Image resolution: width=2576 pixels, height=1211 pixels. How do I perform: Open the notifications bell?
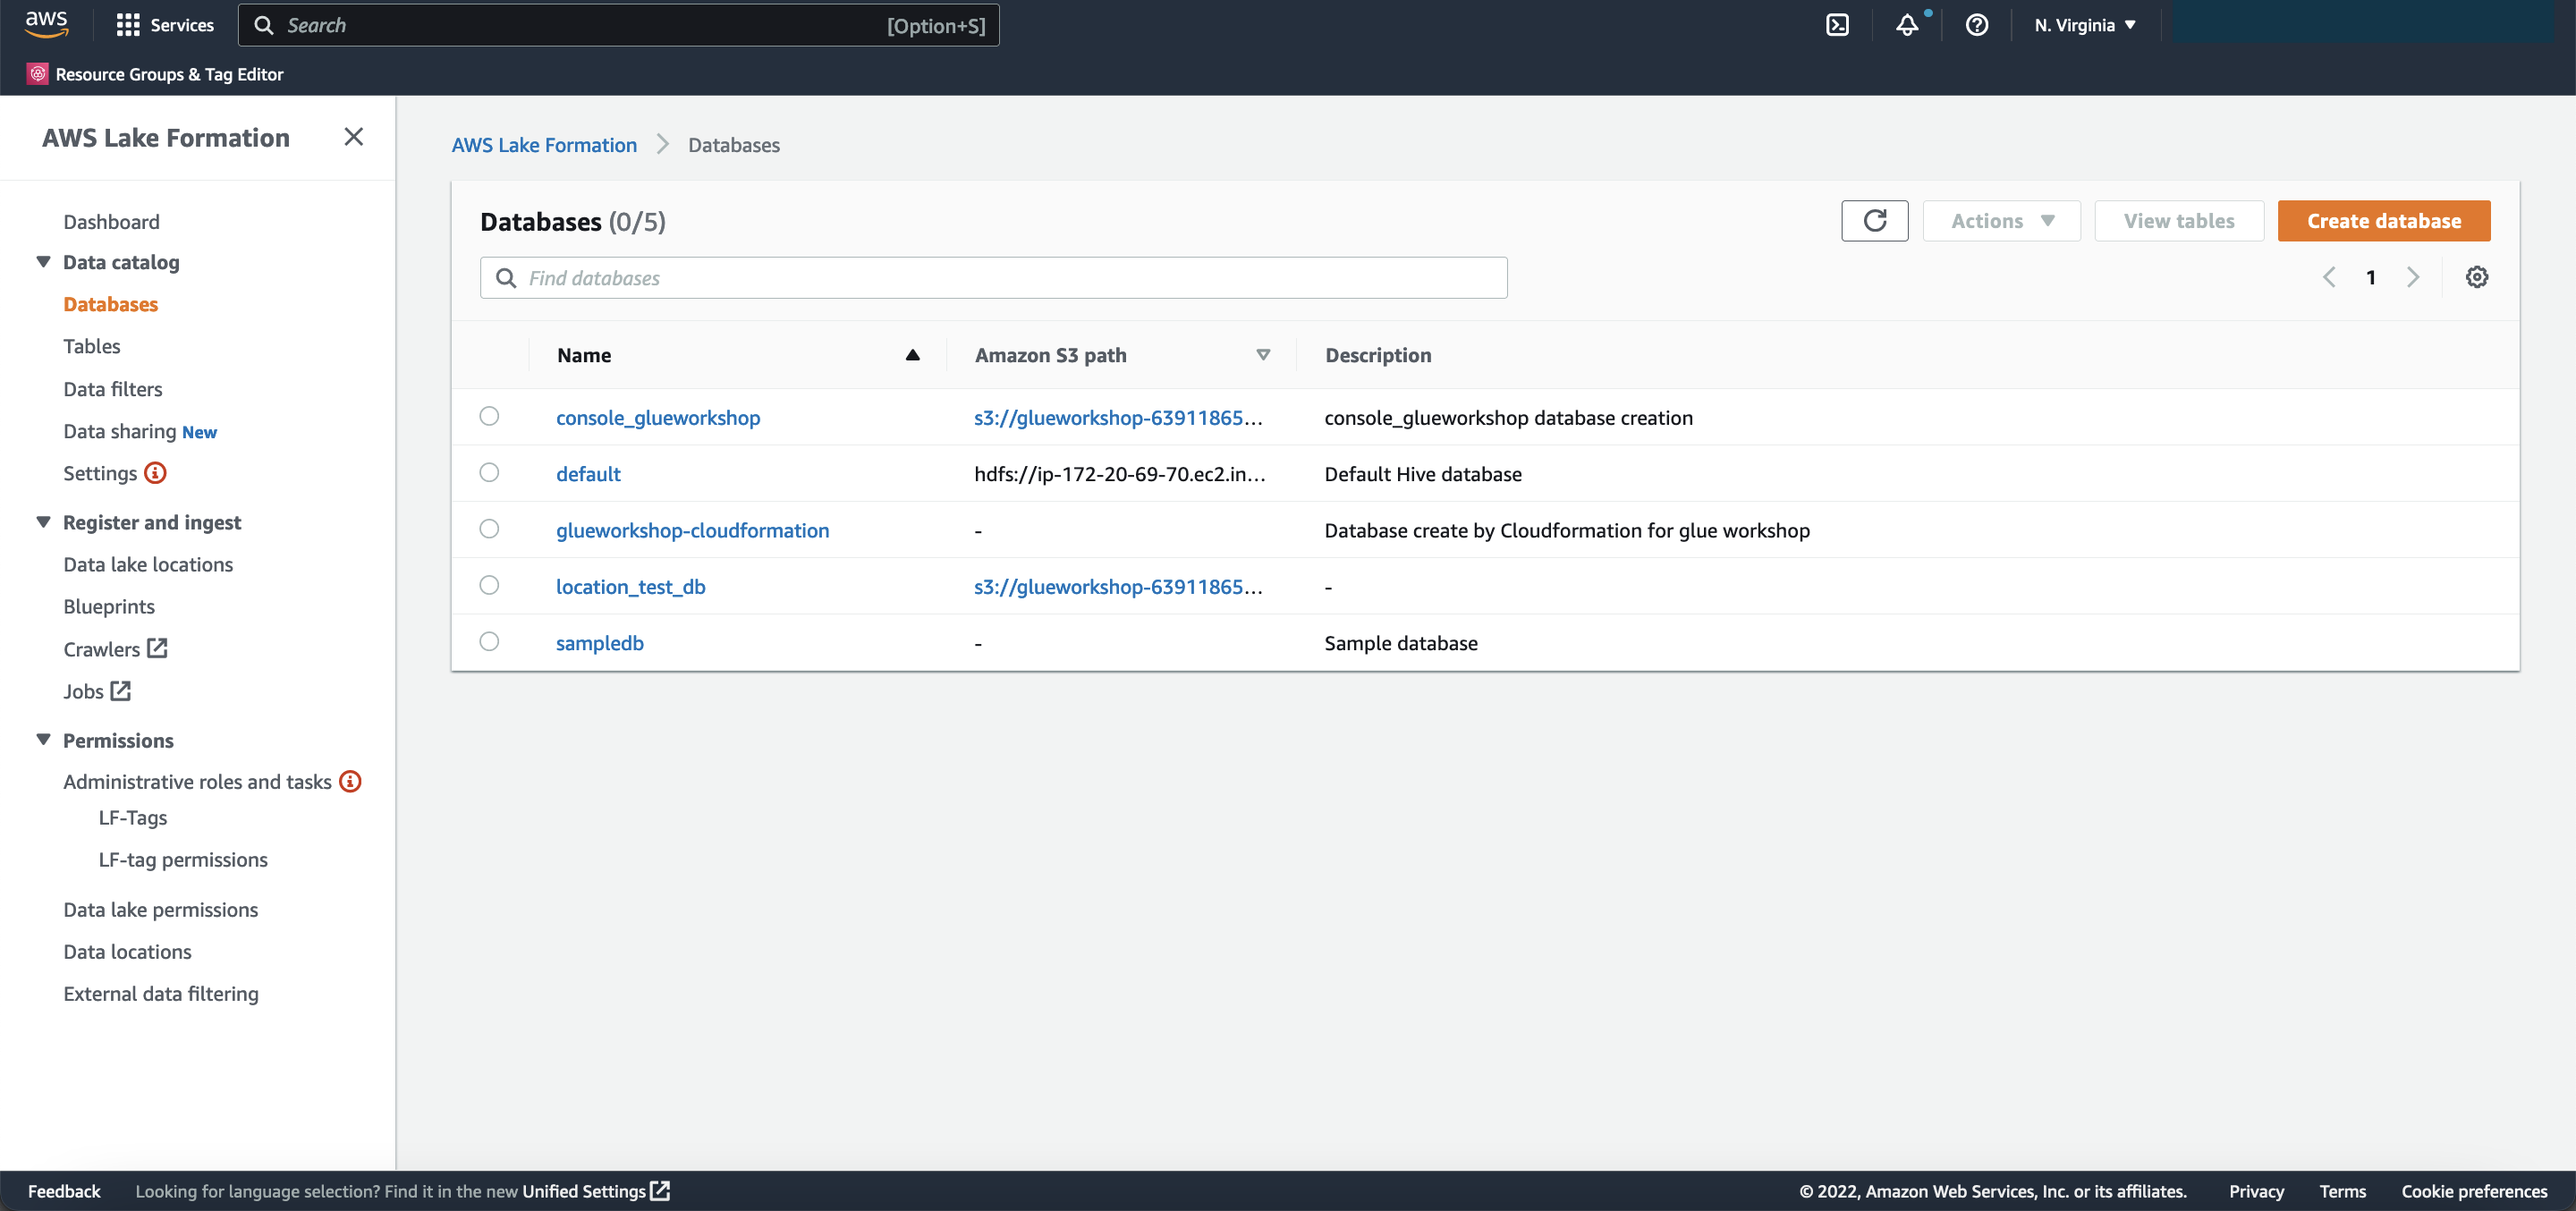coord(1907,25)
